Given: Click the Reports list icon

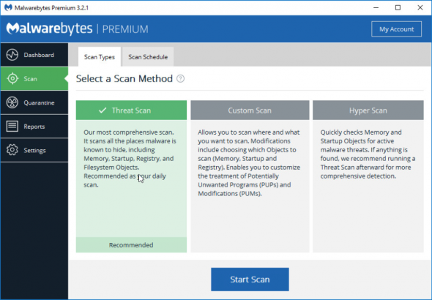Looking at the screenshot, I should click(12, 127).
